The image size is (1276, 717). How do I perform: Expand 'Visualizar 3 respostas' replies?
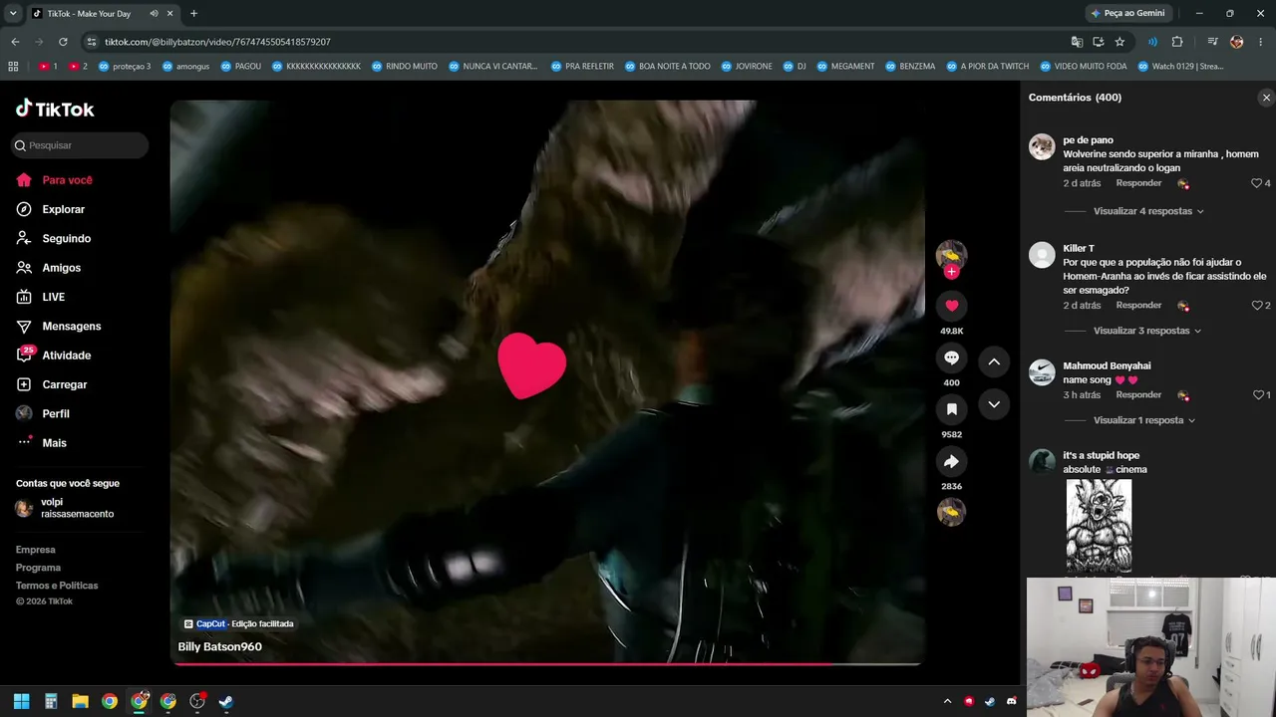(x=1147, y=331)
